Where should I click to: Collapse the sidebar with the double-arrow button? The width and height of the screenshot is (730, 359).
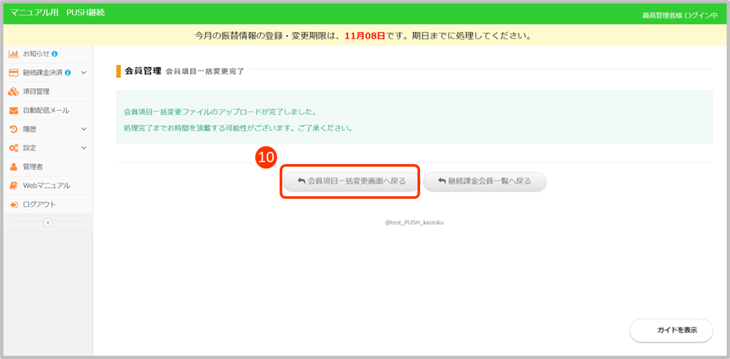[48, 223]
